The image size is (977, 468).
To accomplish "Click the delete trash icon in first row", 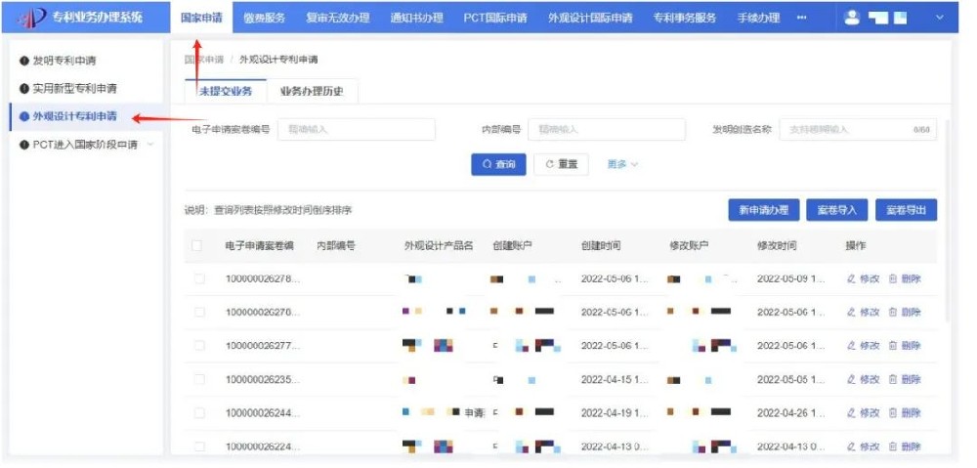I will [893, 279].
